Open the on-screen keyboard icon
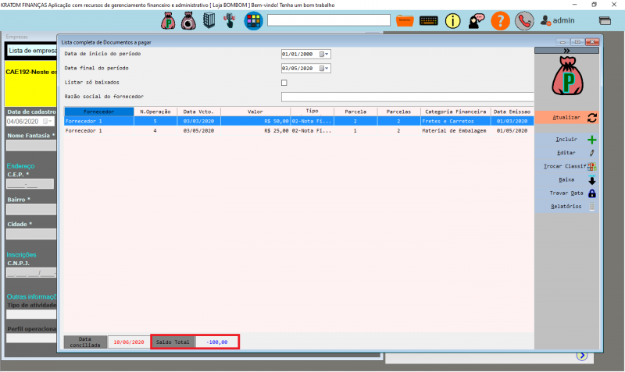 429,21
